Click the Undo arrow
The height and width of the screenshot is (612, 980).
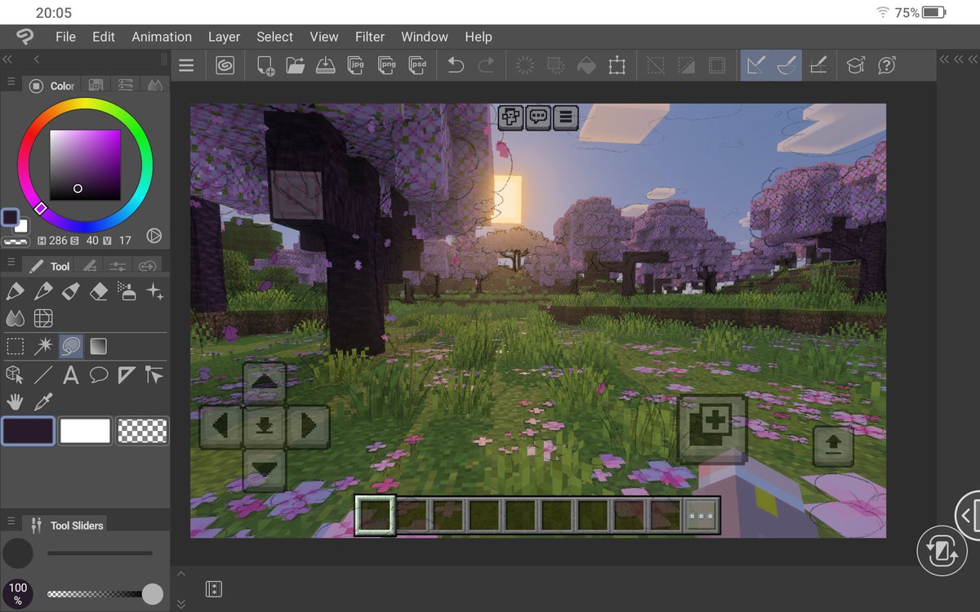[456, 65]
